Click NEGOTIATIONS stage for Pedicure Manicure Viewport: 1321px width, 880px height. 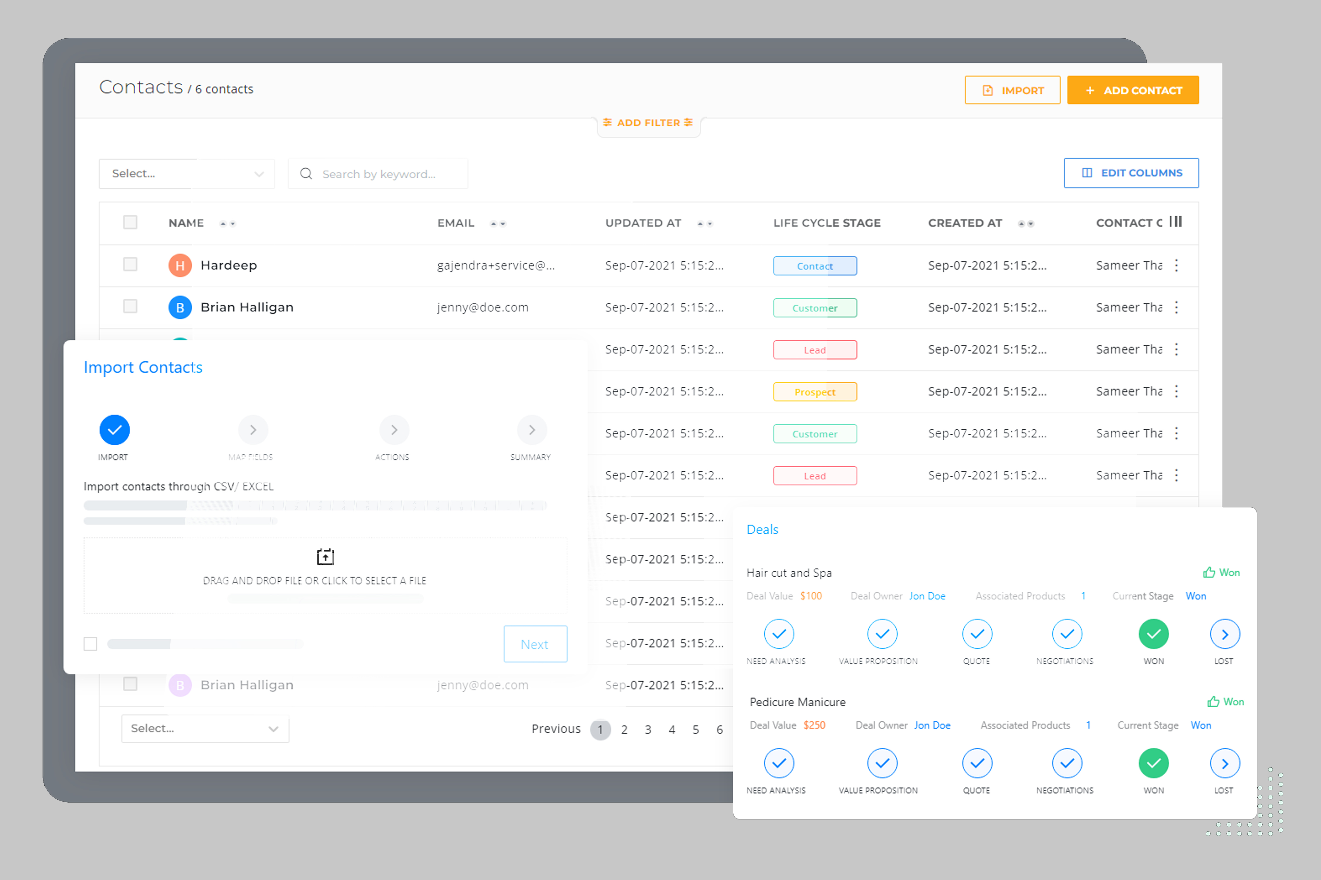point(1067,763)
